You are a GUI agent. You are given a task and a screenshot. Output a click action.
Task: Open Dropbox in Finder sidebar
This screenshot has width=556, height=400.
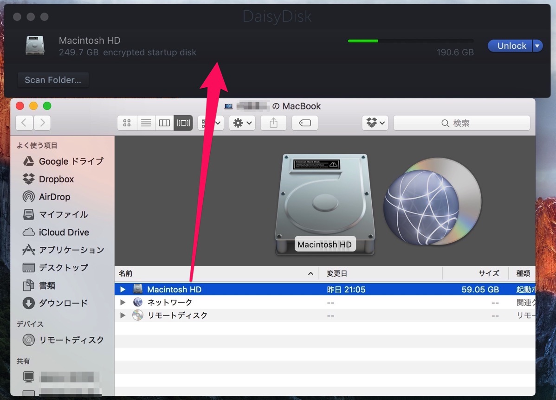[x=49, y=179]
